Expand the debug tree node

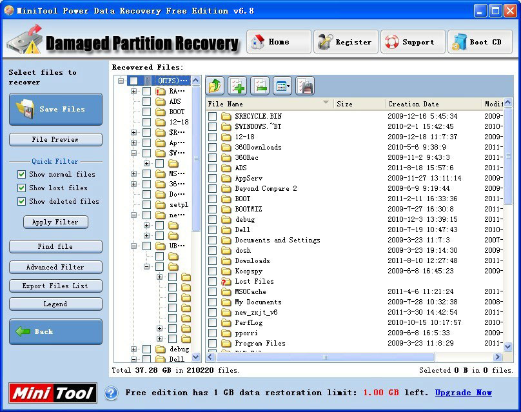133,349
